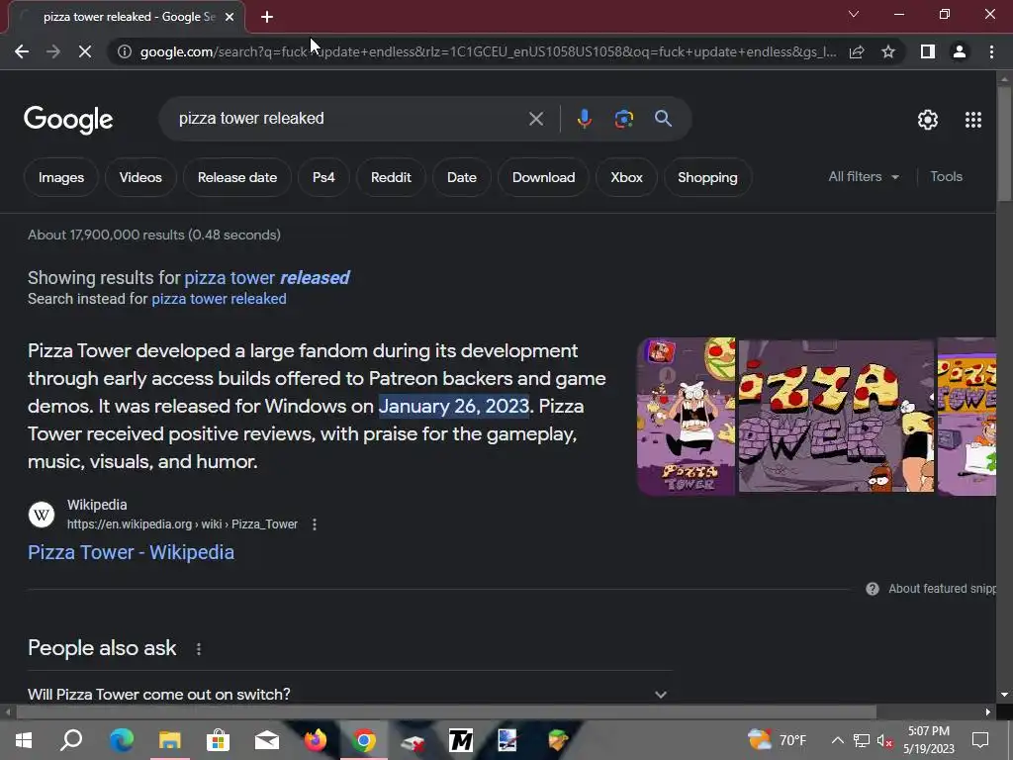
Task: Go to Google homepage via logo
Action: pos(68,120)
